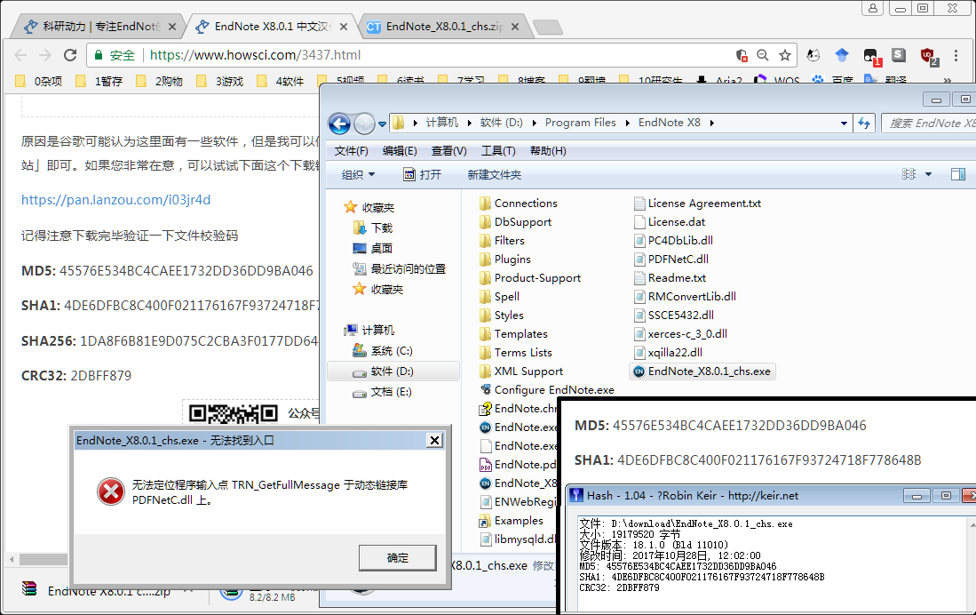Open 4软件 bookmark folder
Viewport: 976px width, 615px height.
tap(281, 81)
